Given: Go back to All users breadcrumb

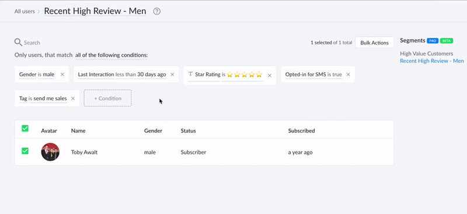Looking at the screenshot, I should pos(25,12).
